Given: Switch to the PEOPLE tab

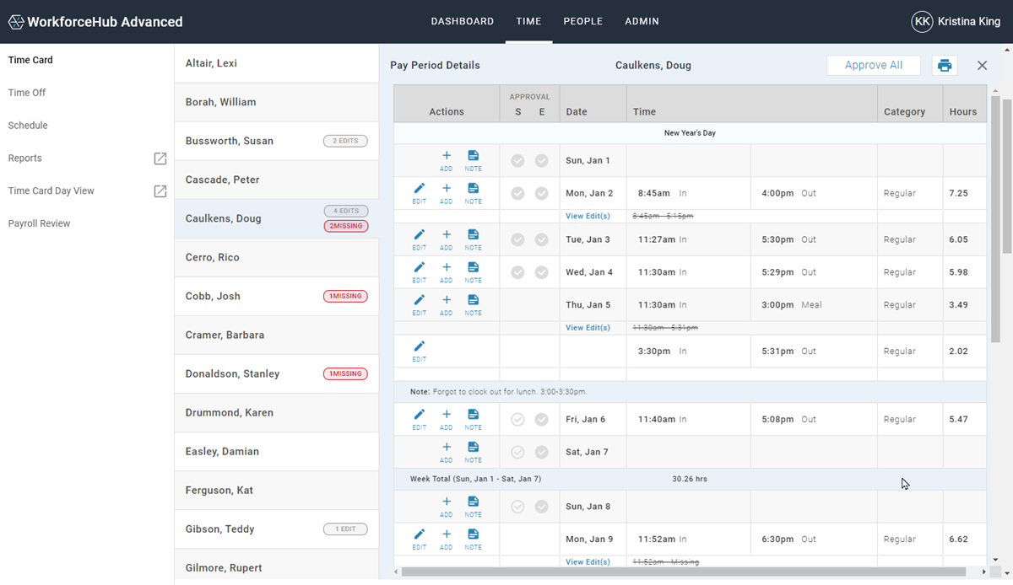Looking at the screenshot, I should 582,21.
